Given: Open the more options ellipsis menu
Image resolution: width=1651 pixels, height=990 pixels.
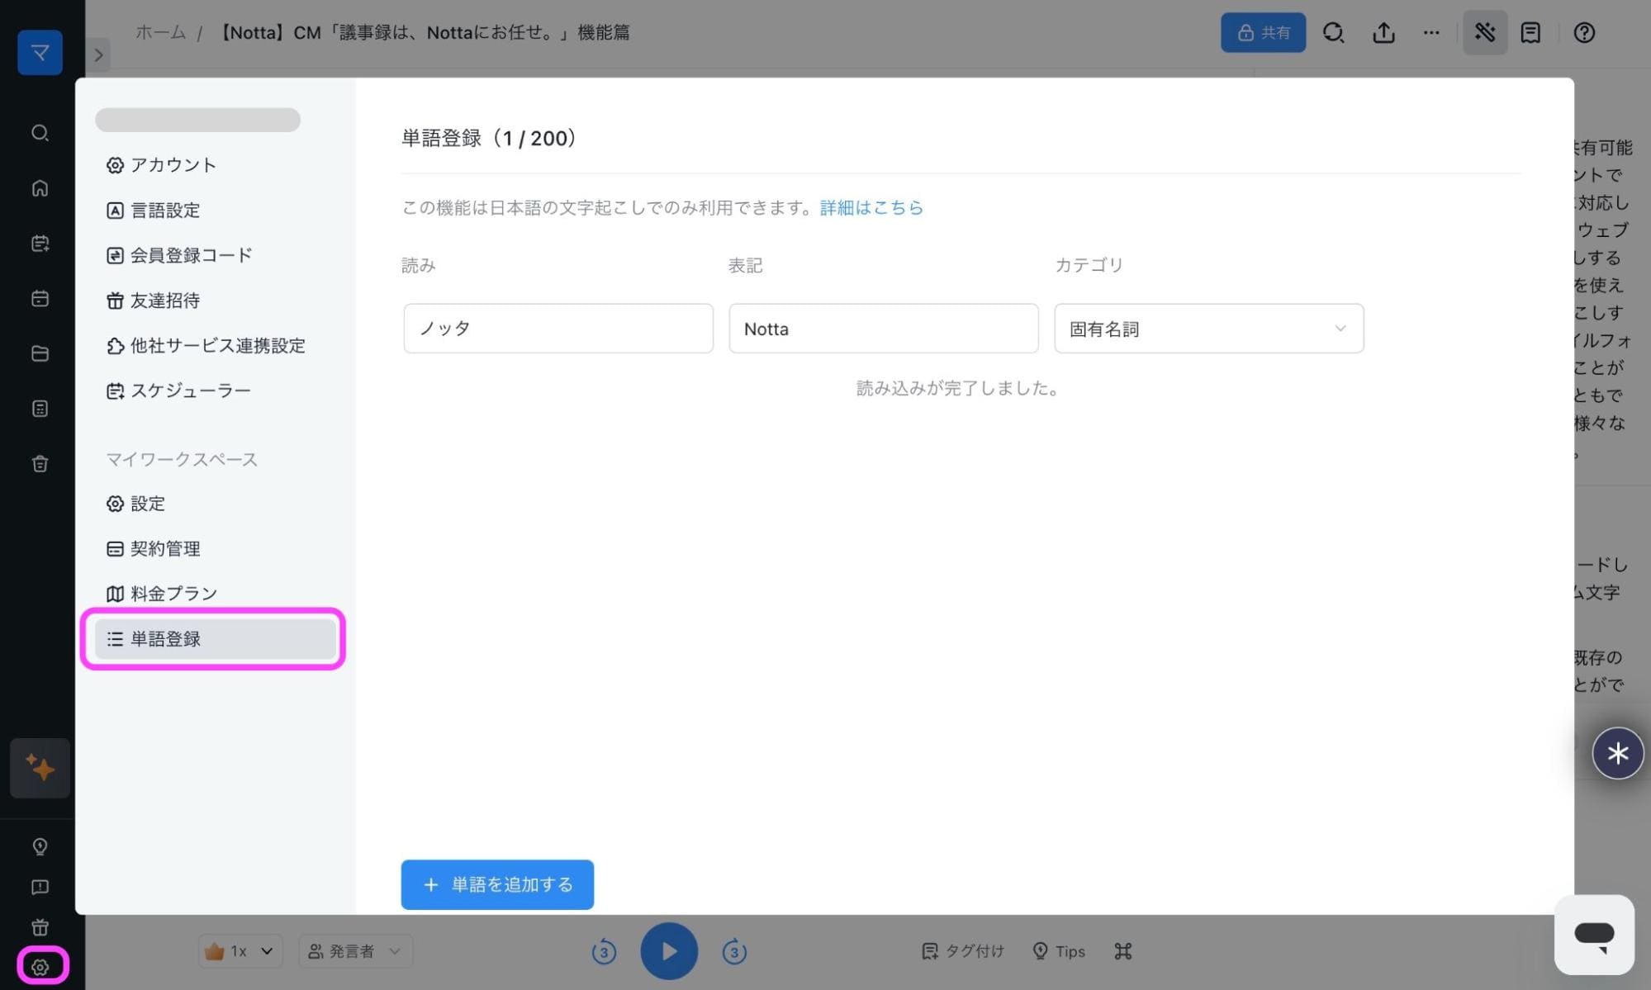Looking at the screenshot, I should click(x=1431, y=32).
